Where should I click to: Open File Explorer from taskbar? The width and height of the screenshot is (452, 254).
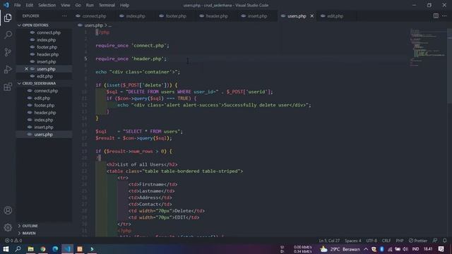point(30,249)
